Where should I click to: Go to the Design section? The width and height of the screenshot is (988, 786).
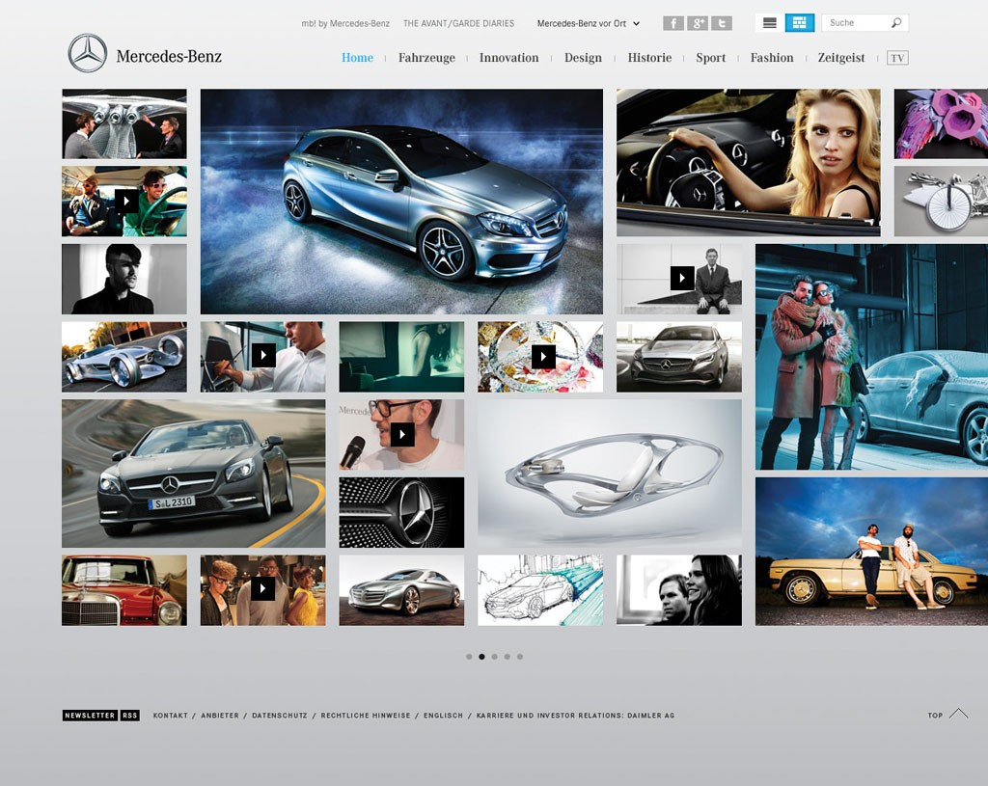[x=583, y=58]
